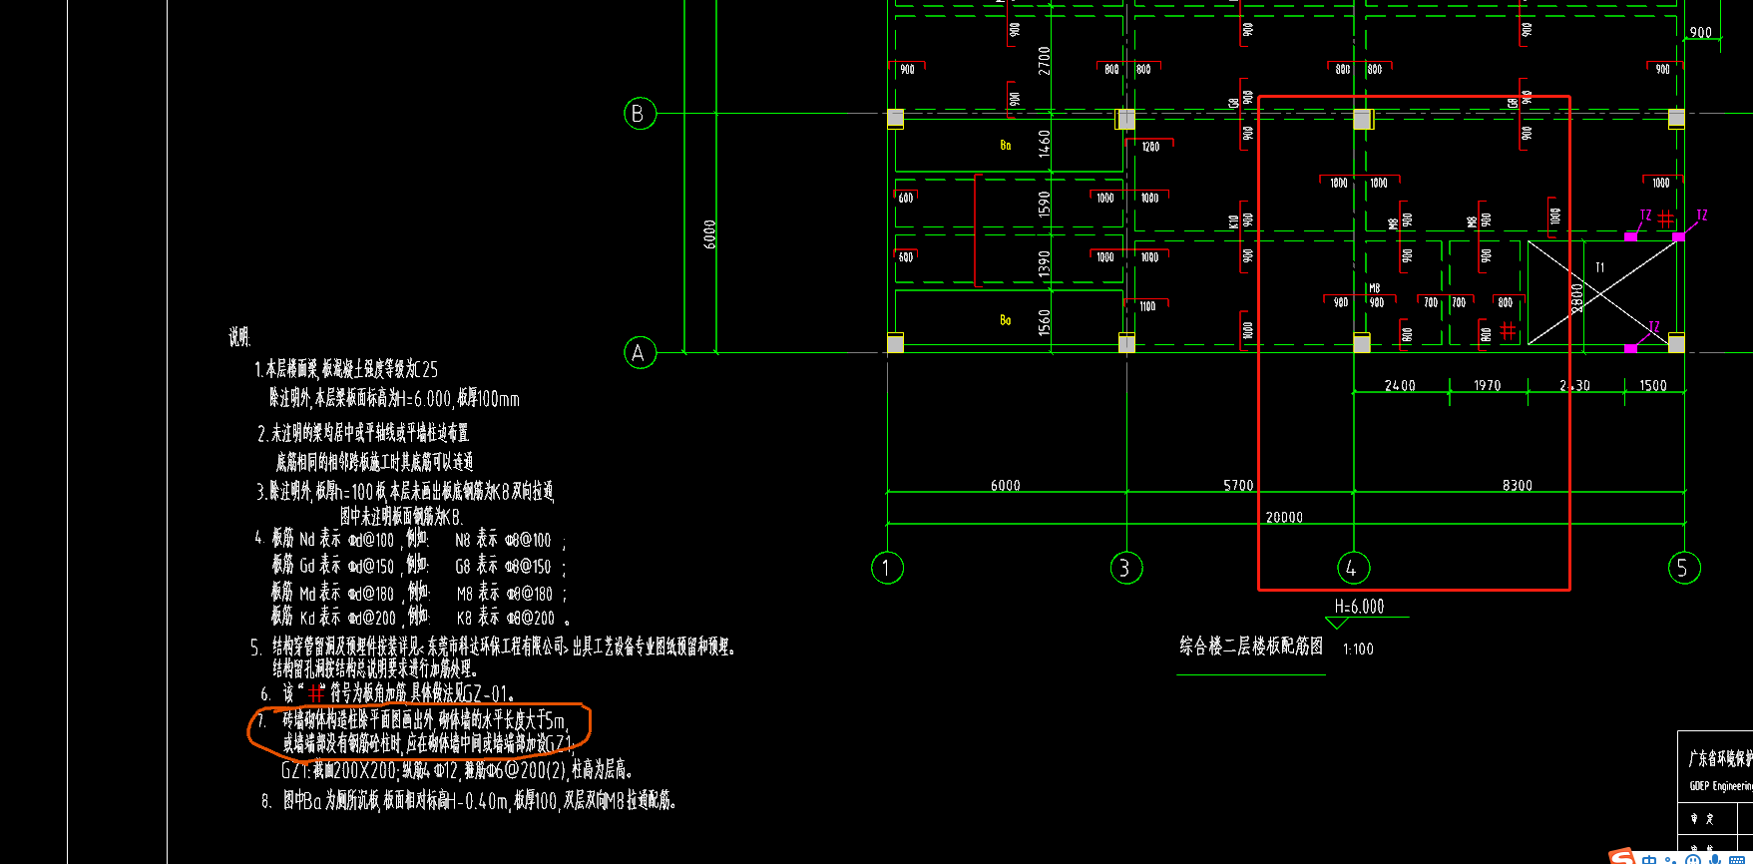
Task: Click the note line ending 板厚100mm
Action: coord(394,398)
